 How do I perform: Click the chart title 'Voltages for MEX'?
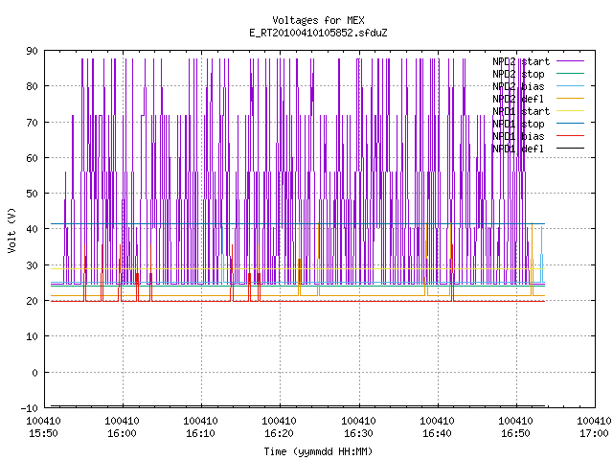318,20
